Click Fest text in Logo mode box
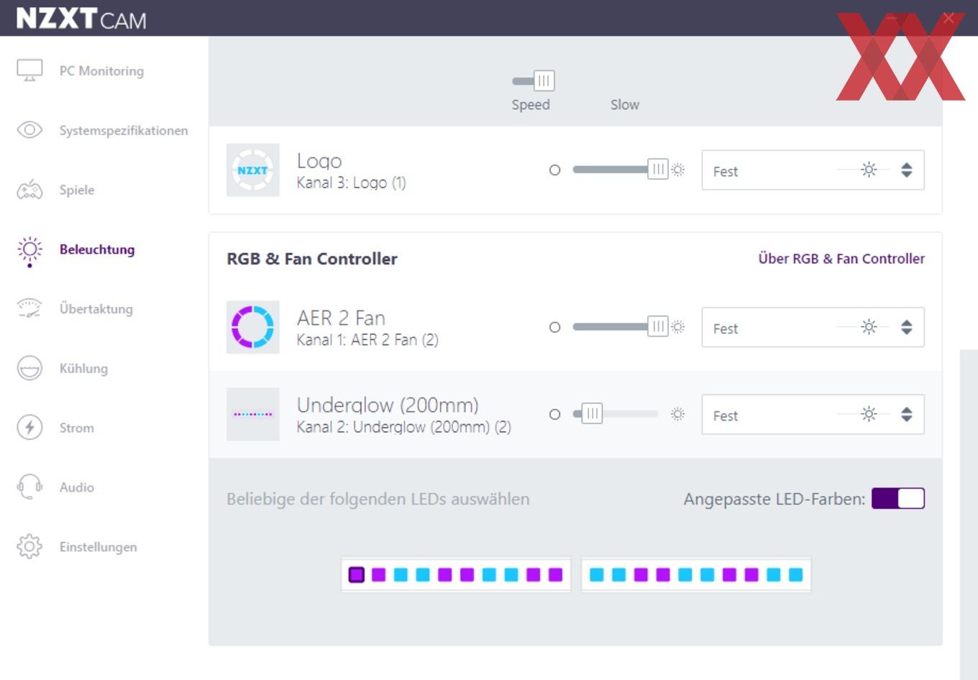978x680 pixels. click(x=725, y=171)
